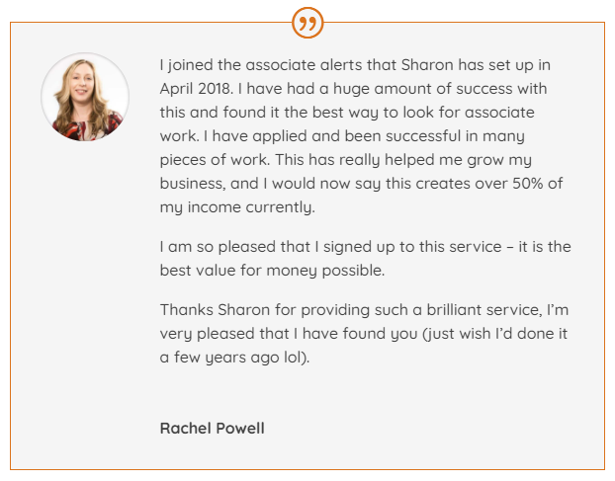
Task: Click the phrase "pieces of work"
Action: [215, 160]
